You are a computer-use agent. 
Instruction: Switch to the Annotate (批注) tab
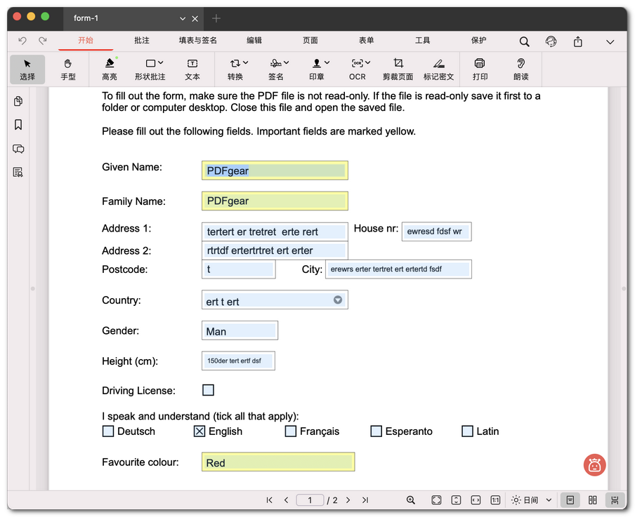coord(142,41)
